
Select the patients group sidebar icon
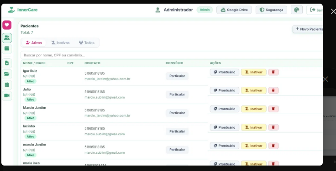7,38
